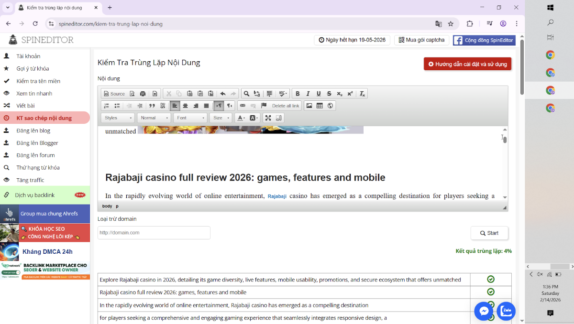
Task: Toggle Bold formatting
Action: pos(298,94)
